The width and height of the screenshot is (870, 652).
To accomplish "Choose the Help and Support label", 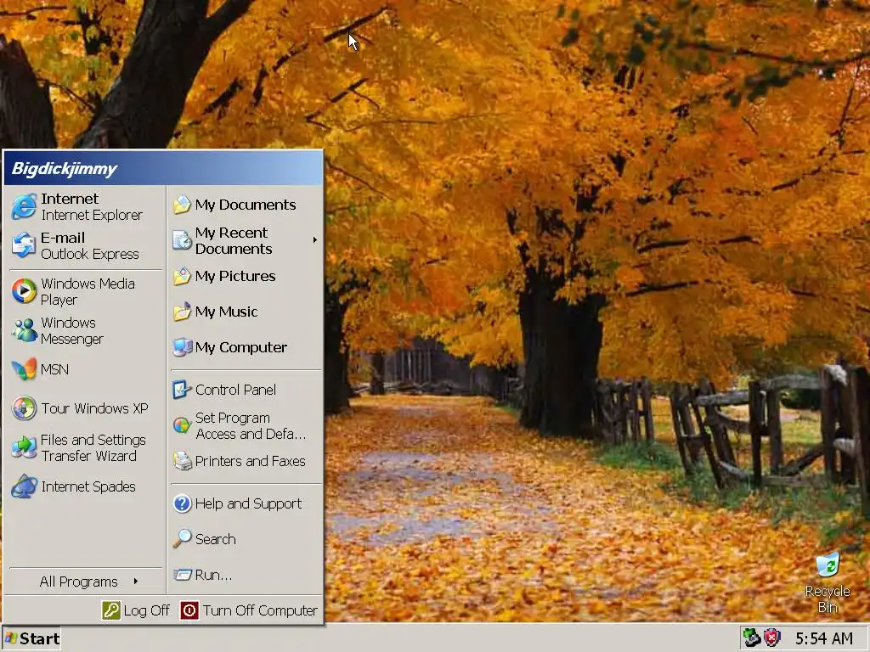I will [248, 503].
